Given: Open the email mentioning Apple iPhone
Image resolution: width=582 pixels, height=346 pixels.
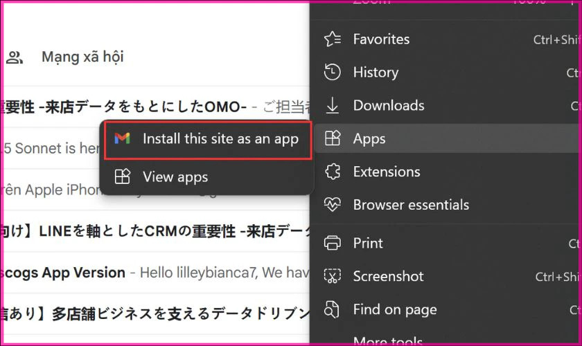Looking at the screenshot, I should (x=52, y=190).
